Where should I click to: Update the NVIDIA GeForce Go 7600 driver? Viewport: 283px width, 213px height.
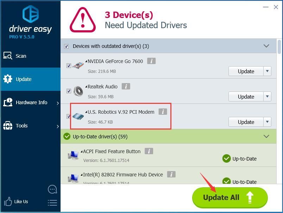pos(246,71)
